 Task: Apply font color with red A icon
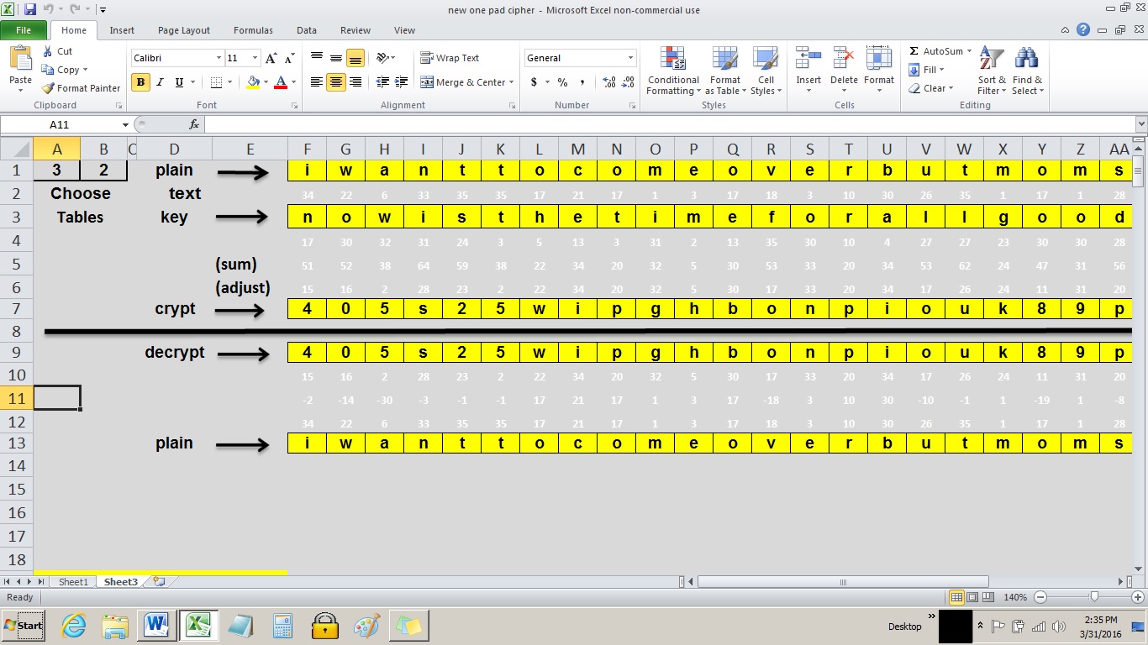[x=281, y=82]
